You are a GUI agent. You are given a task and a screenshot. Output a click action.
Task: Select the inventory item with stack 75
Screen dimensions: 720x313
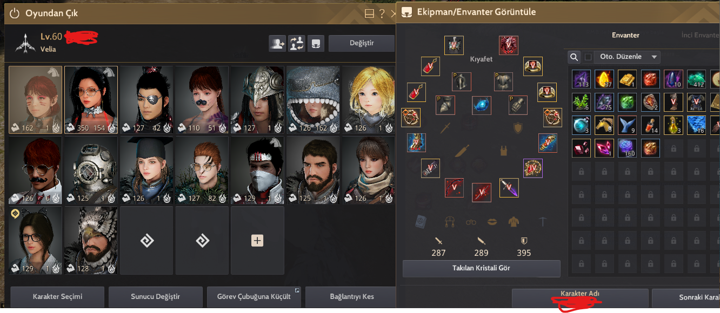605,102
